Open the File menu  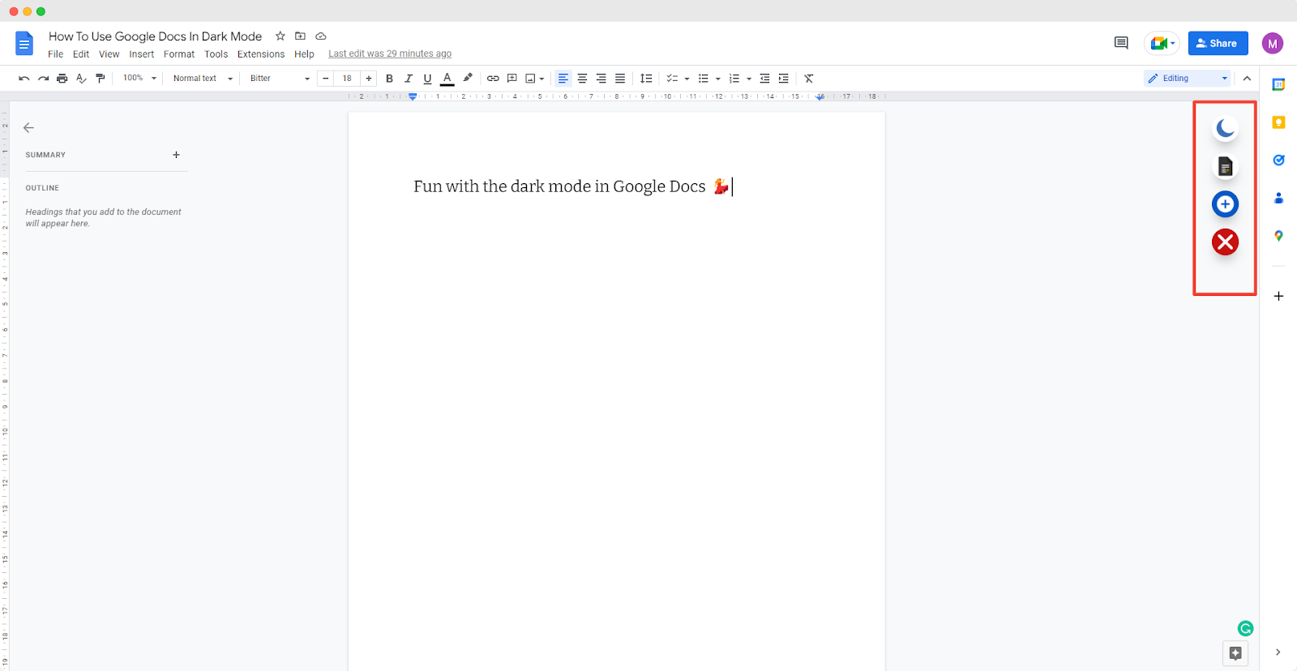[55, 54]
